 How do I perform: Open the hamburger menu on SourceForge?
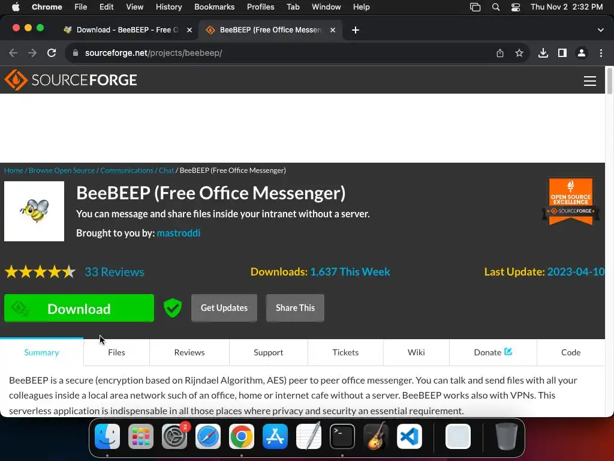[590, 81]
